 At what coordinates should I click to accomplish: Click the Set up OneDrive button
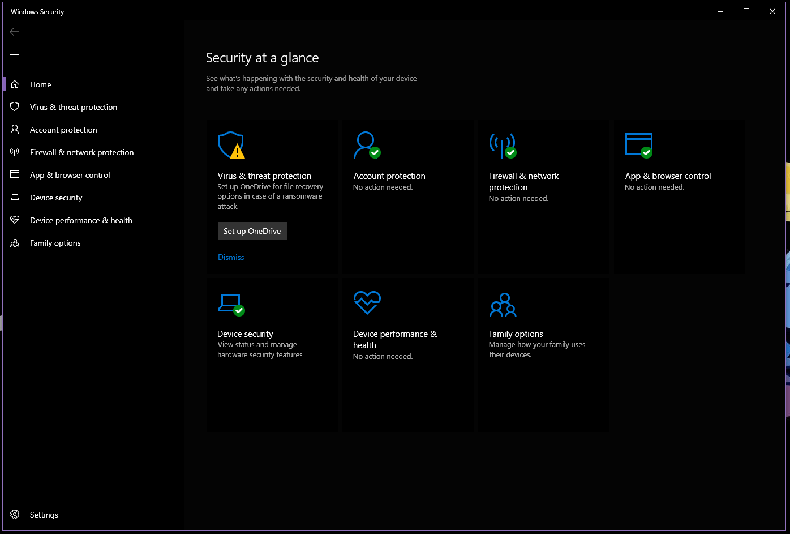(252, 231)
